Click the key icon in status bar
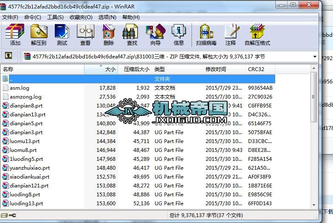Screen dimensions: 333x223 [12, 215]
